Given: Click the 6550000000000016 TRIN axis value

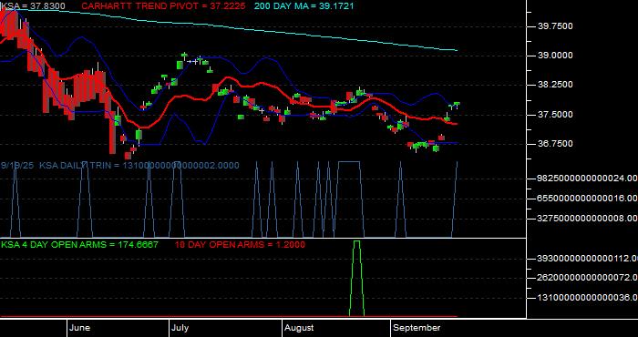Looking at the screenshot, I should point(588,198).
